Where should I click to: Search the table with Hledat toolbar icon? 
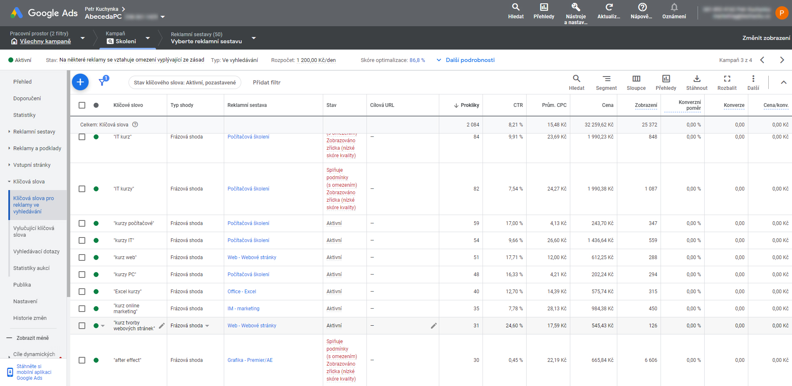coord(577,79)
